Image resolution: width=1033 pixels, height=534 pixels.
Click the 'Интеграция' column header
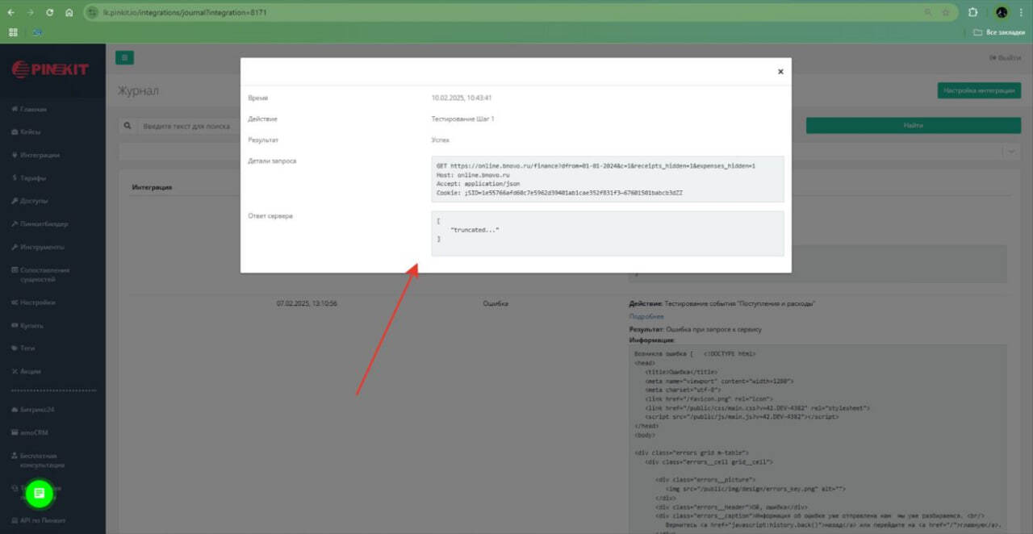(153, 188)
